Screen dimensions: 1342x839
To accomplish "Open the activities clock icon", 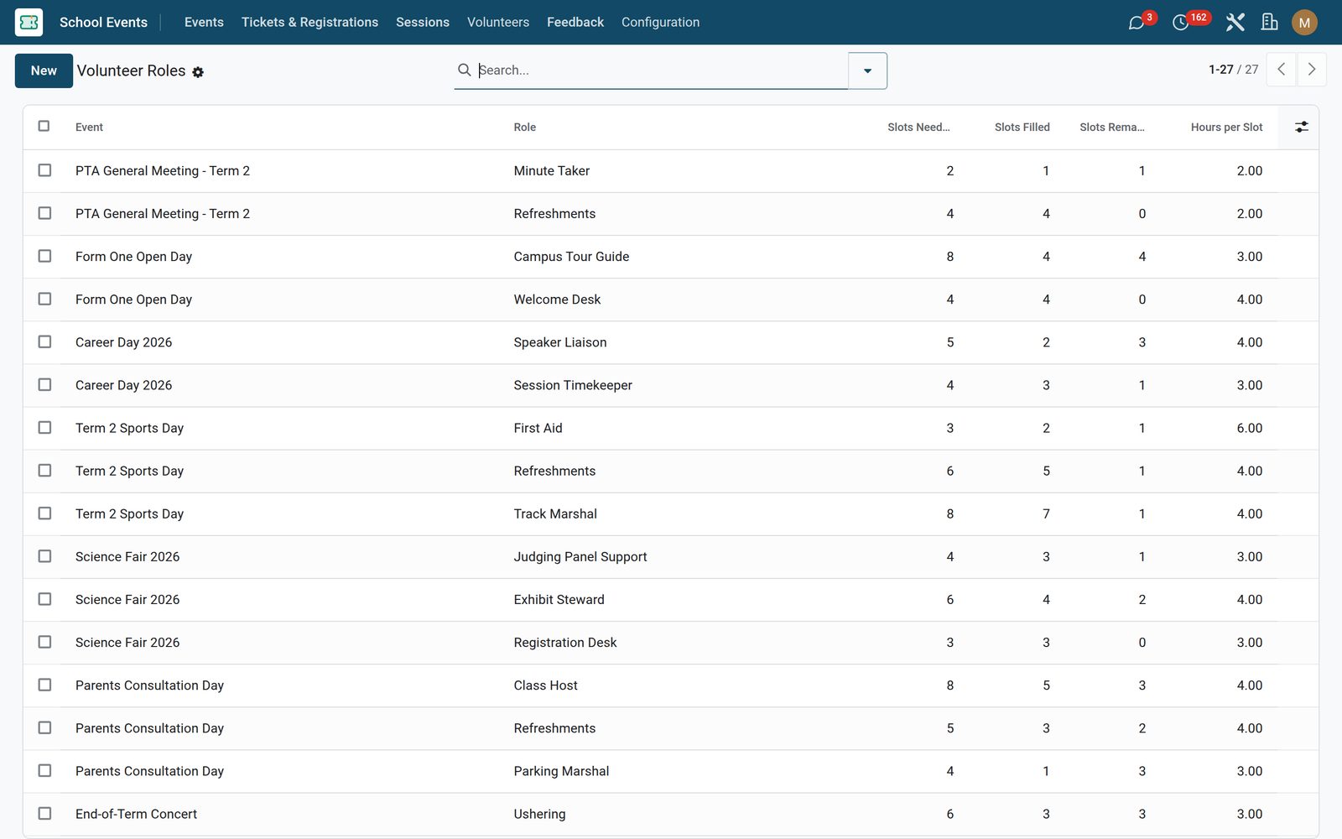I will pyautogui.click(x=1180, y=23).
